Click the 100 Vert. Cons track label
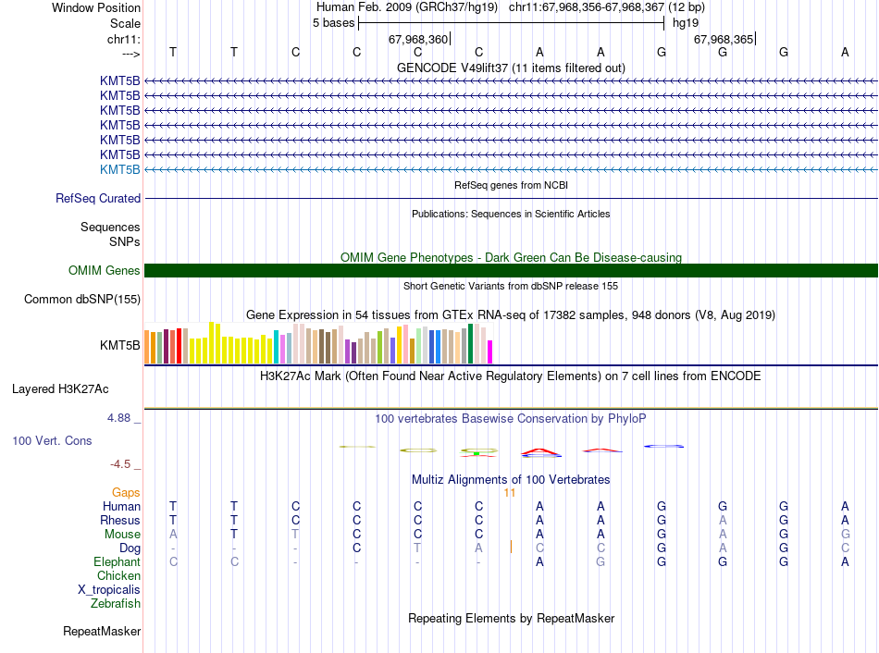879x653 pixels. (52, 440)
